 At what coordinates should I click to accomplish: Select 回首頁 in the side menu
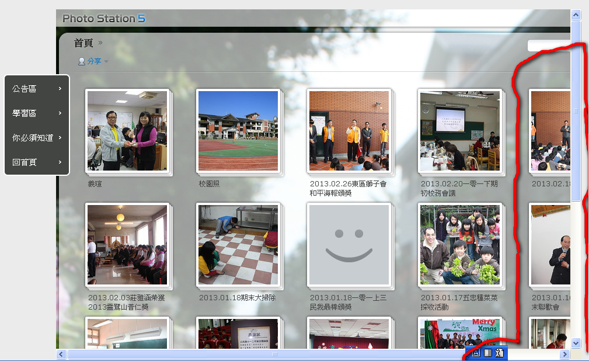(37, 162)
